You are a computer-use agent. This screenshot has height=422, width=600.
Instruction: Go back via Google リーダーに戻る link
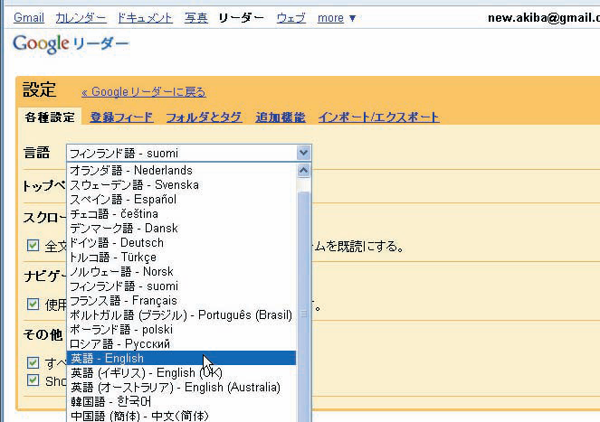[144, 92]
